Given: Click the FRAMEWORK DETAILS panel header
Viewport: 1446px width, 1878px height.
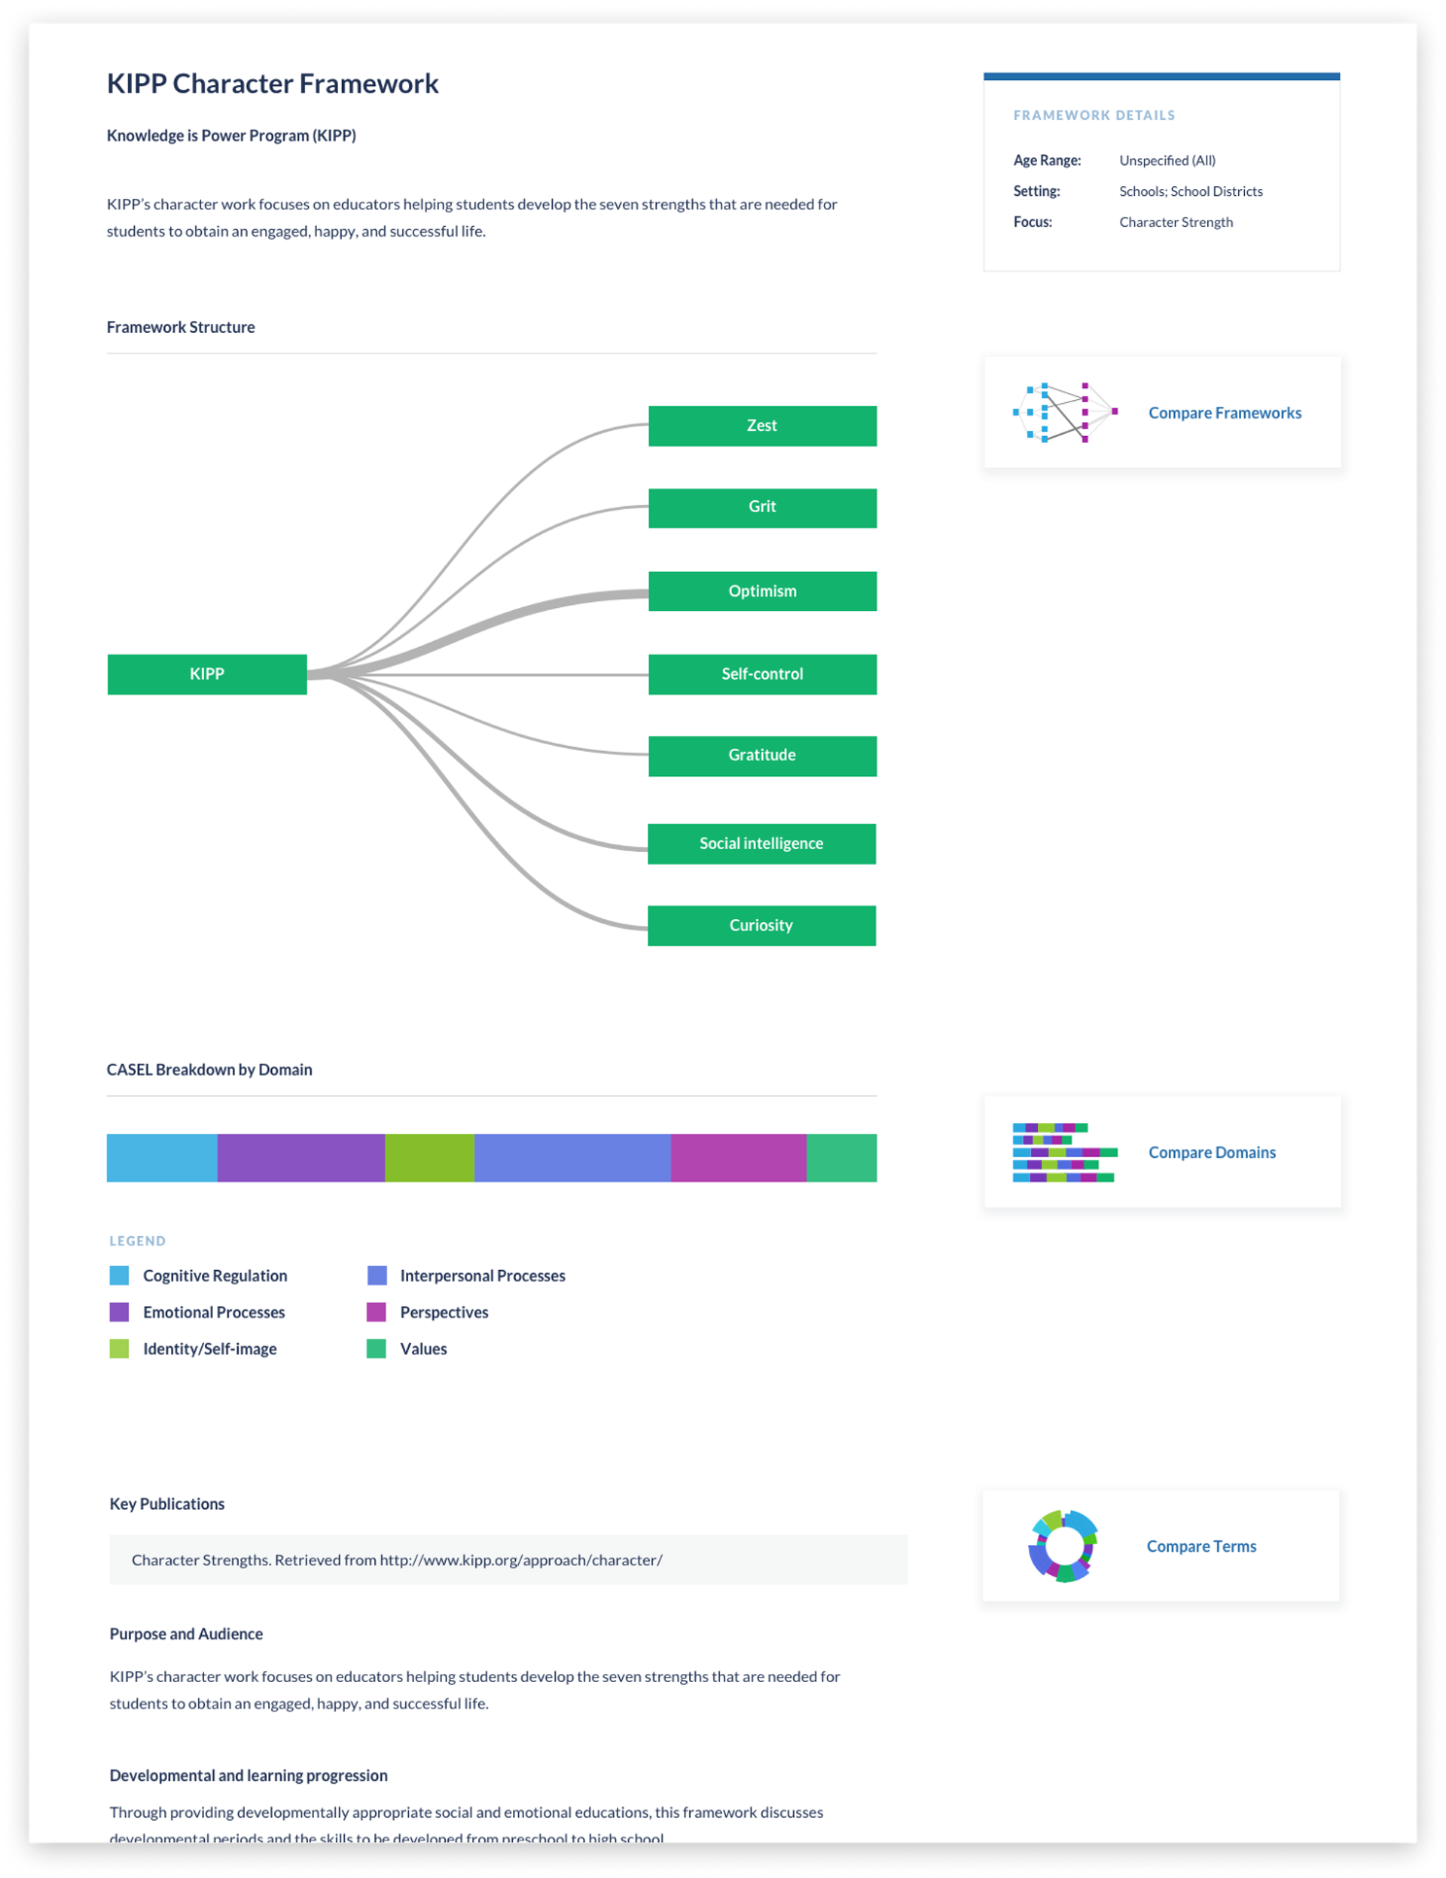Looking at the screenshot, I should [1094, 115].
